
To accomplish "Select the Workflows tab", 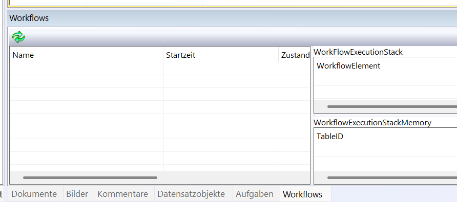I will click(x=302, y=194).
